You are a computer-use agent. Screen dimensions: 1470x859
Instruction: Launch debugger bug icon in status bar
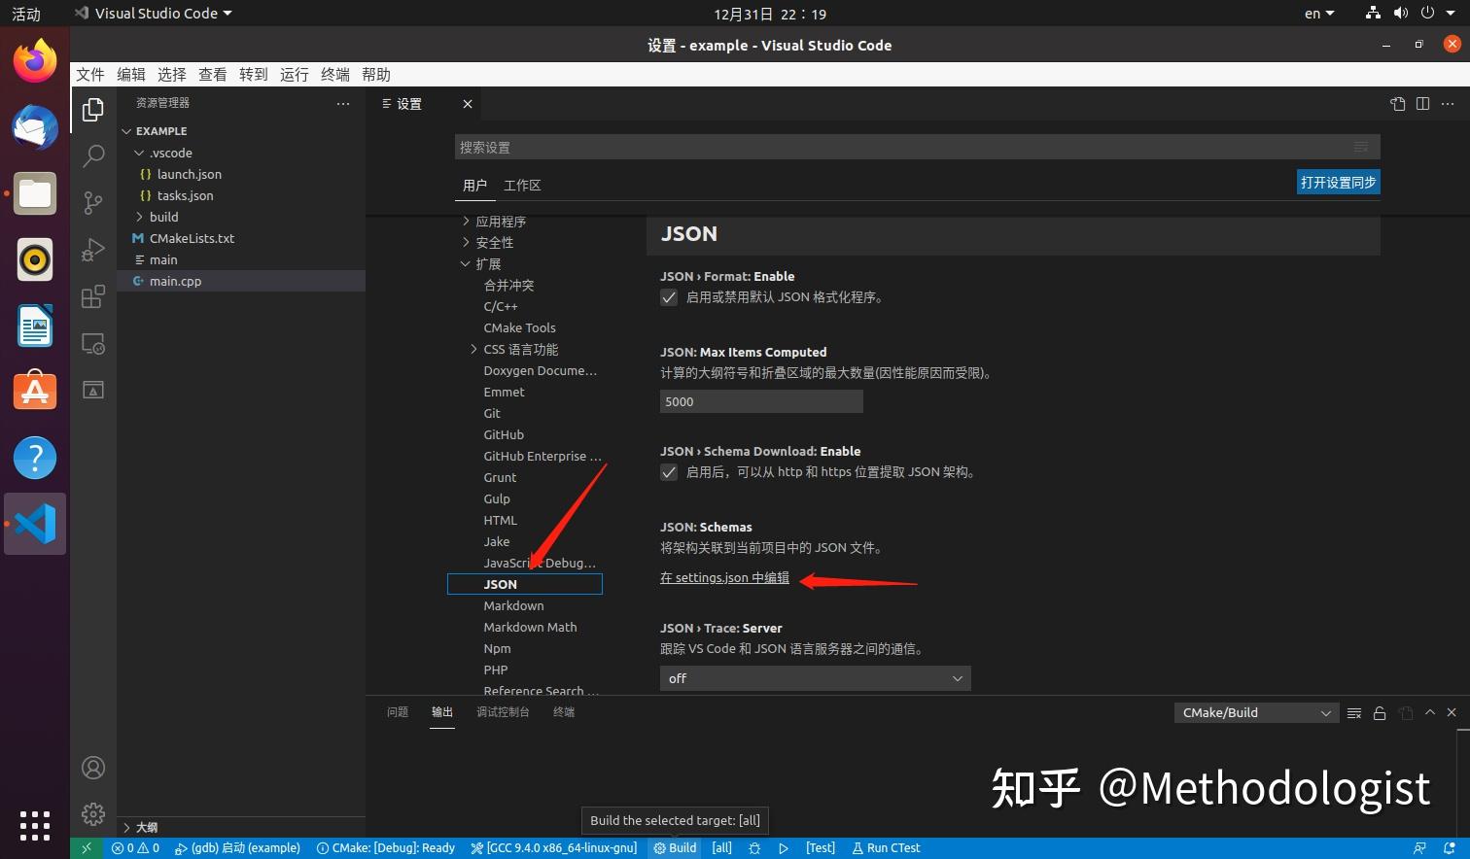tap(754, 848)
